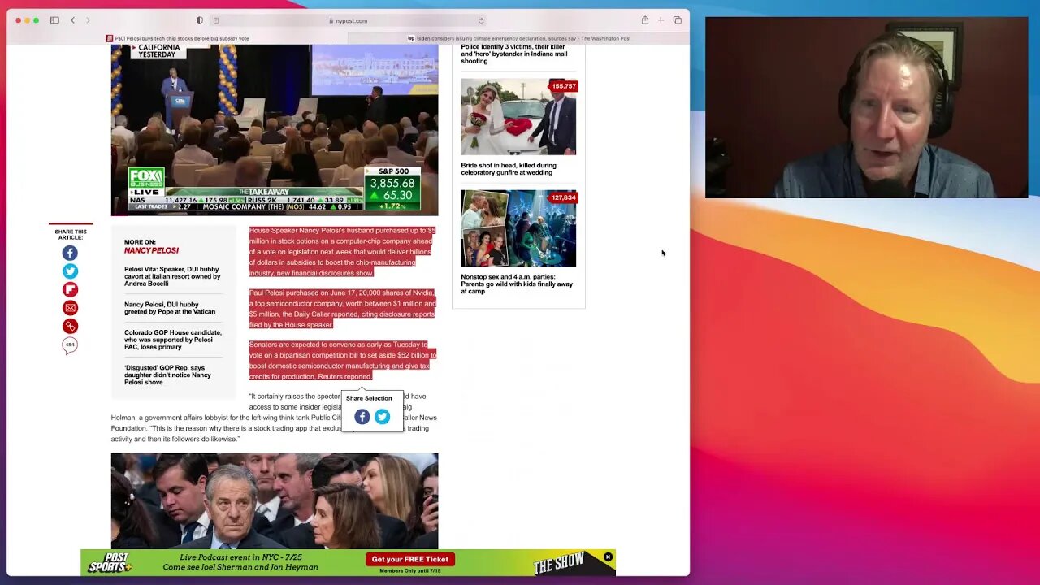Click the Pelosi couple photo
The width and height of the screenshot is (1040, 585).
[x=275, y=501]
